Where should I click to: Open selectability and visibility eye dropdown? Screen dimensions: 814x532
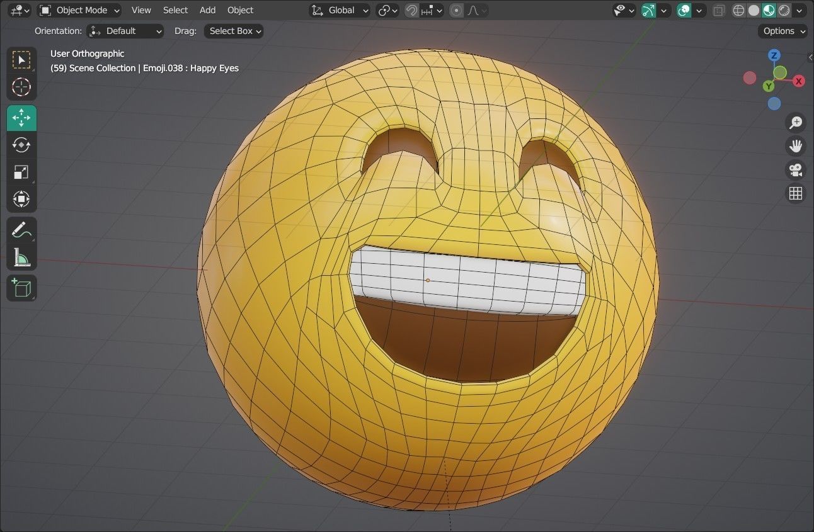click(x=624, y=10)
